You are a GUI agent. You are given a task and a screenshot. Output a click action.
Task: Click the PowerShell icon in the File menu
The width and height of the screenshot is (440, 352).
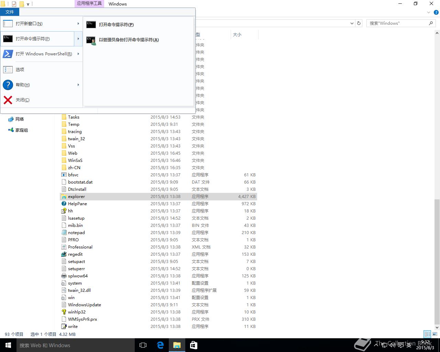click(8, 54)
